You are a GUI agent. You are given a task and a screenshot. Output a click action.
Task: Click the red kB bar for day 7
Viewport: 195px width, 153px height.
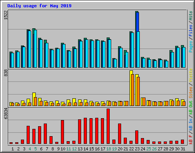point(45,133)
